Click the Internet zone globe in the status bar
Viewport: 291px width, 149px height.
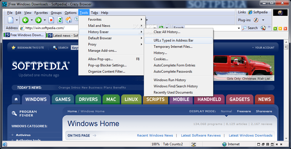tap(225, 144)
